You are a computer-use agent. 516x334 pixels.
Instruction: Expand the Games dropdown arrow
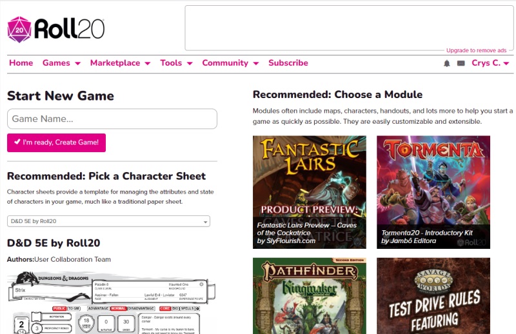point(77,63)
